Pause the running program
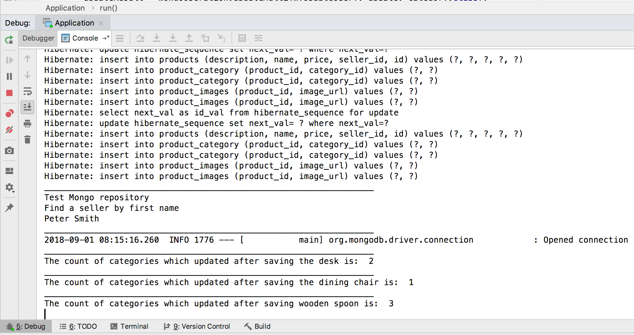This screenshot has width=634, height=335. pos(9,76)
